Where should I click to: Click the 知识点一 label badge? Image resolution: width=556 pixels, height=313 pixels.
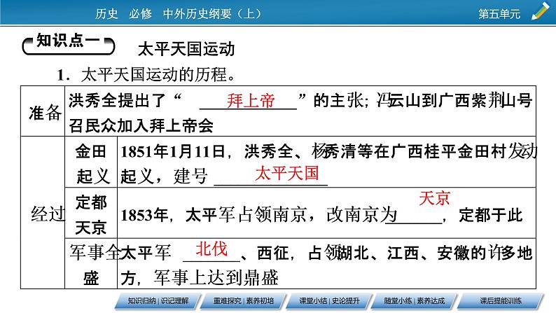tap(69, 44)
